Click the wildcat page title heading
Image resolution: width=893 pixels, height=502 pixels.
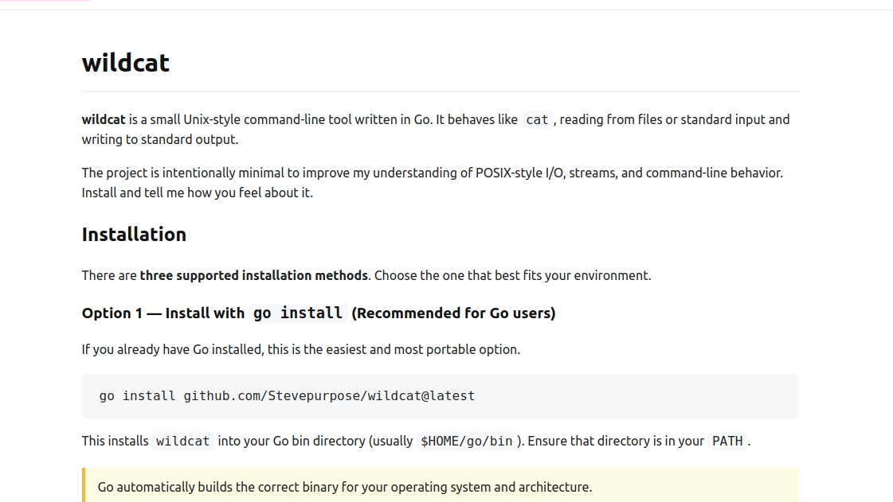click(x=125, y=63)
